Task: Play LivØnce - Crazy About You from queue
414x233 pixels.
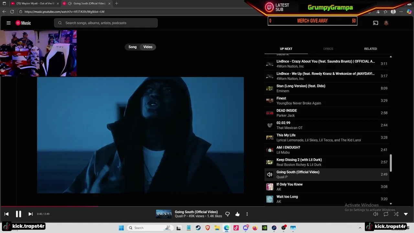Action: tap(327, 64)
